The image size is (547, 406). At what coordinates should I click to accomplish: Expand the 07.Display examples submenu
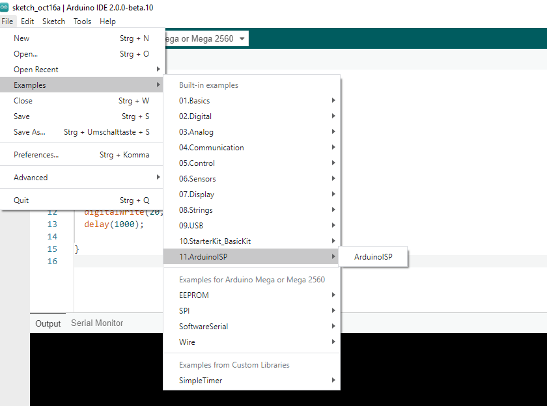click(x=251, y=195)
